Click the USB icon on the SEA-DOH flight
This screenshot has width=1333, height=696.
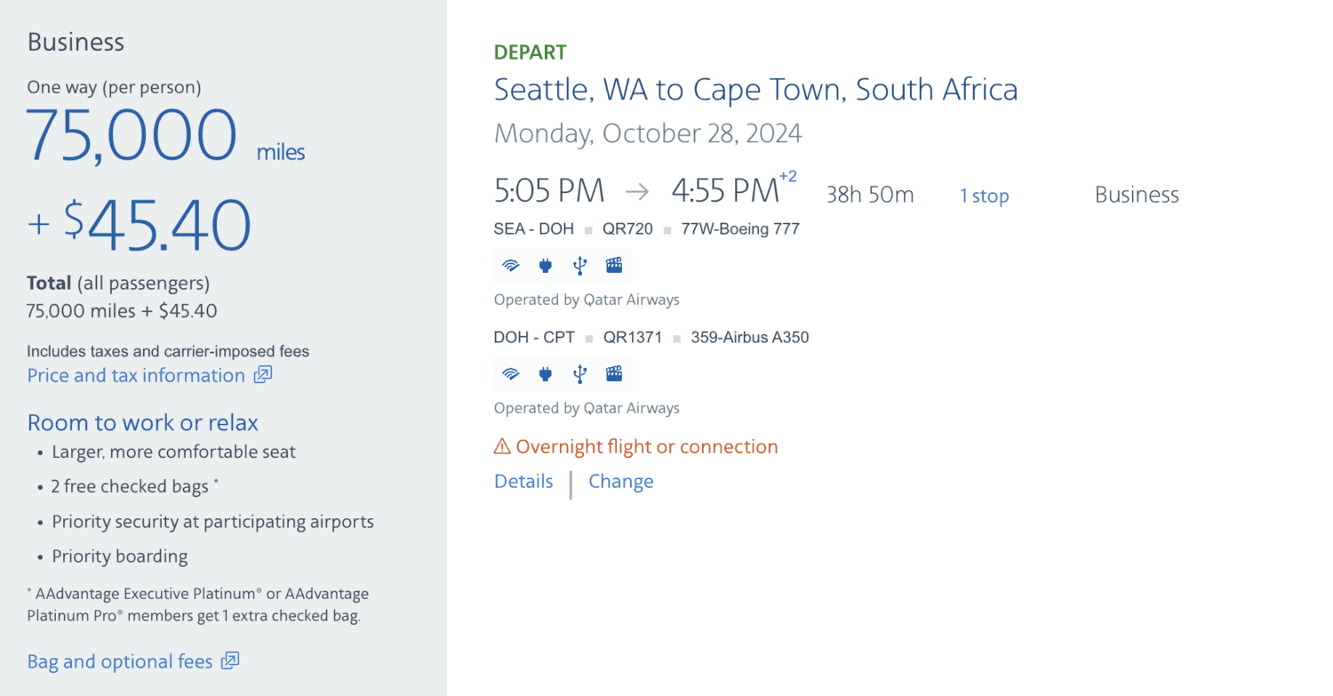(x=579, y=265)
